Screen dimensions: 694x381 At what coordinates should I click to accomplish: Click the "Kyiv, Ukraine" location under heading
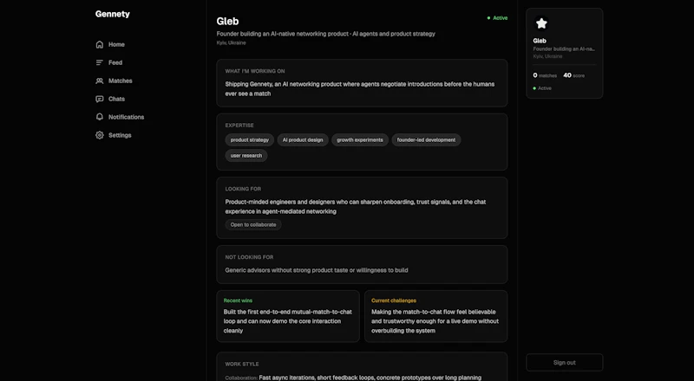[x=231, y=43]
